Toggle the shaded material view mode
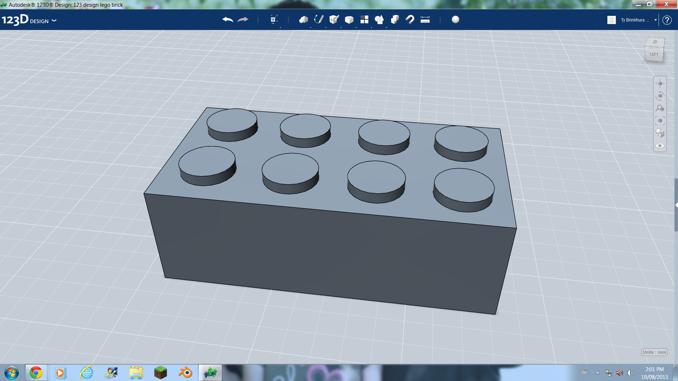The width and height of the screenshot is (678, 381). click(x=660, y=133)
